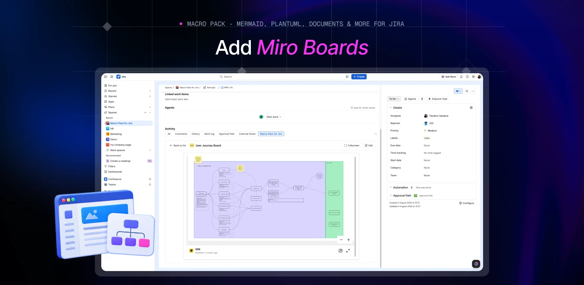Click the sales label
Screen dimensions: 584x285
pyautogui.click(x=427, y=138)
